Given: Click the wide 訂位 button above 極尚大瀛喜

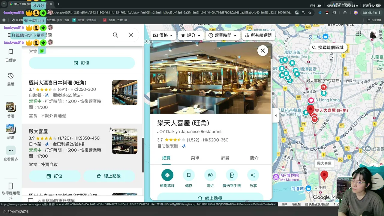Looking at the screenshot, I should [x=82, y=63].
